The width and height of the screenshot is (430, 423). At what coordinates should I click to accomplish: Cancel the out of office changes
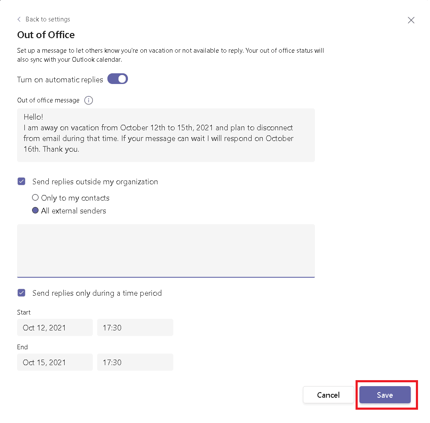(328, 395)
